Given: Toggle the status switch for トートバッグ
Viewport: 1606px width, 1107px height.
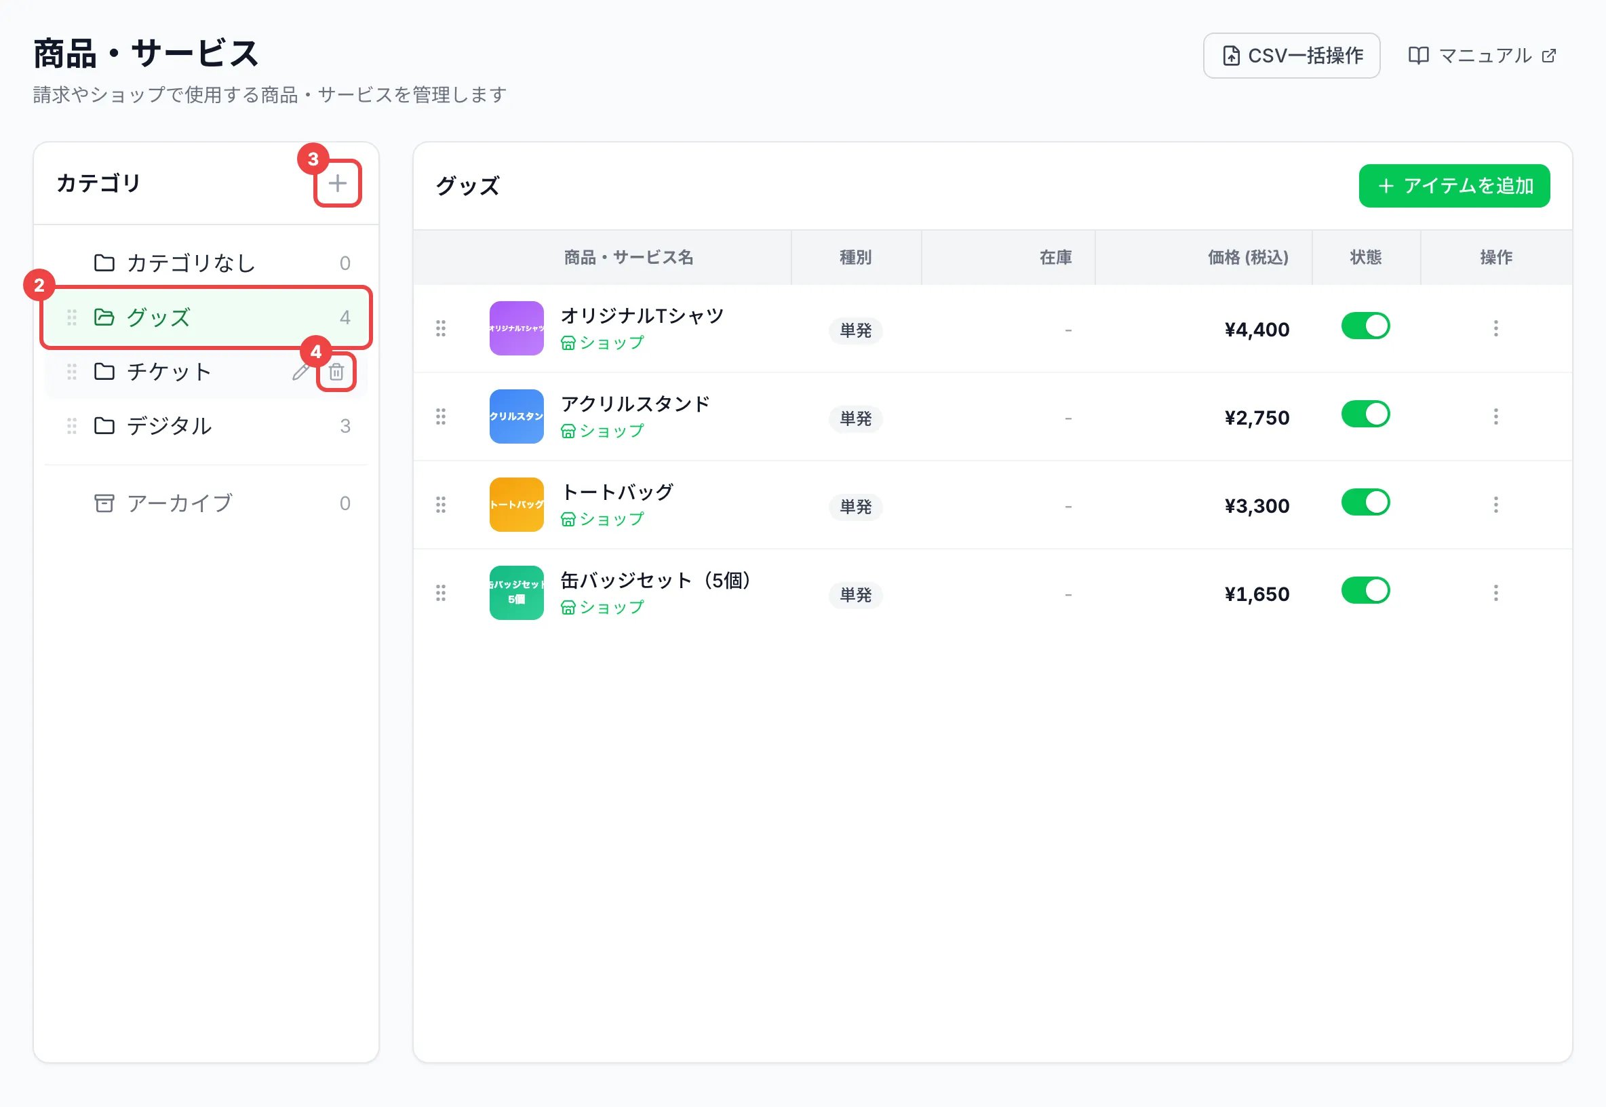Looking at the screenshot, I should tap(1365, 502).
